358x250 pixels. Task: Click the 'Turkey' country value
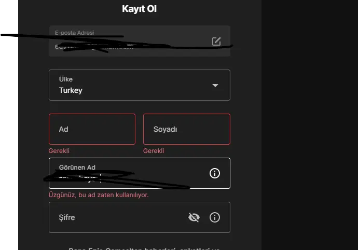click(x=71, y=90)
